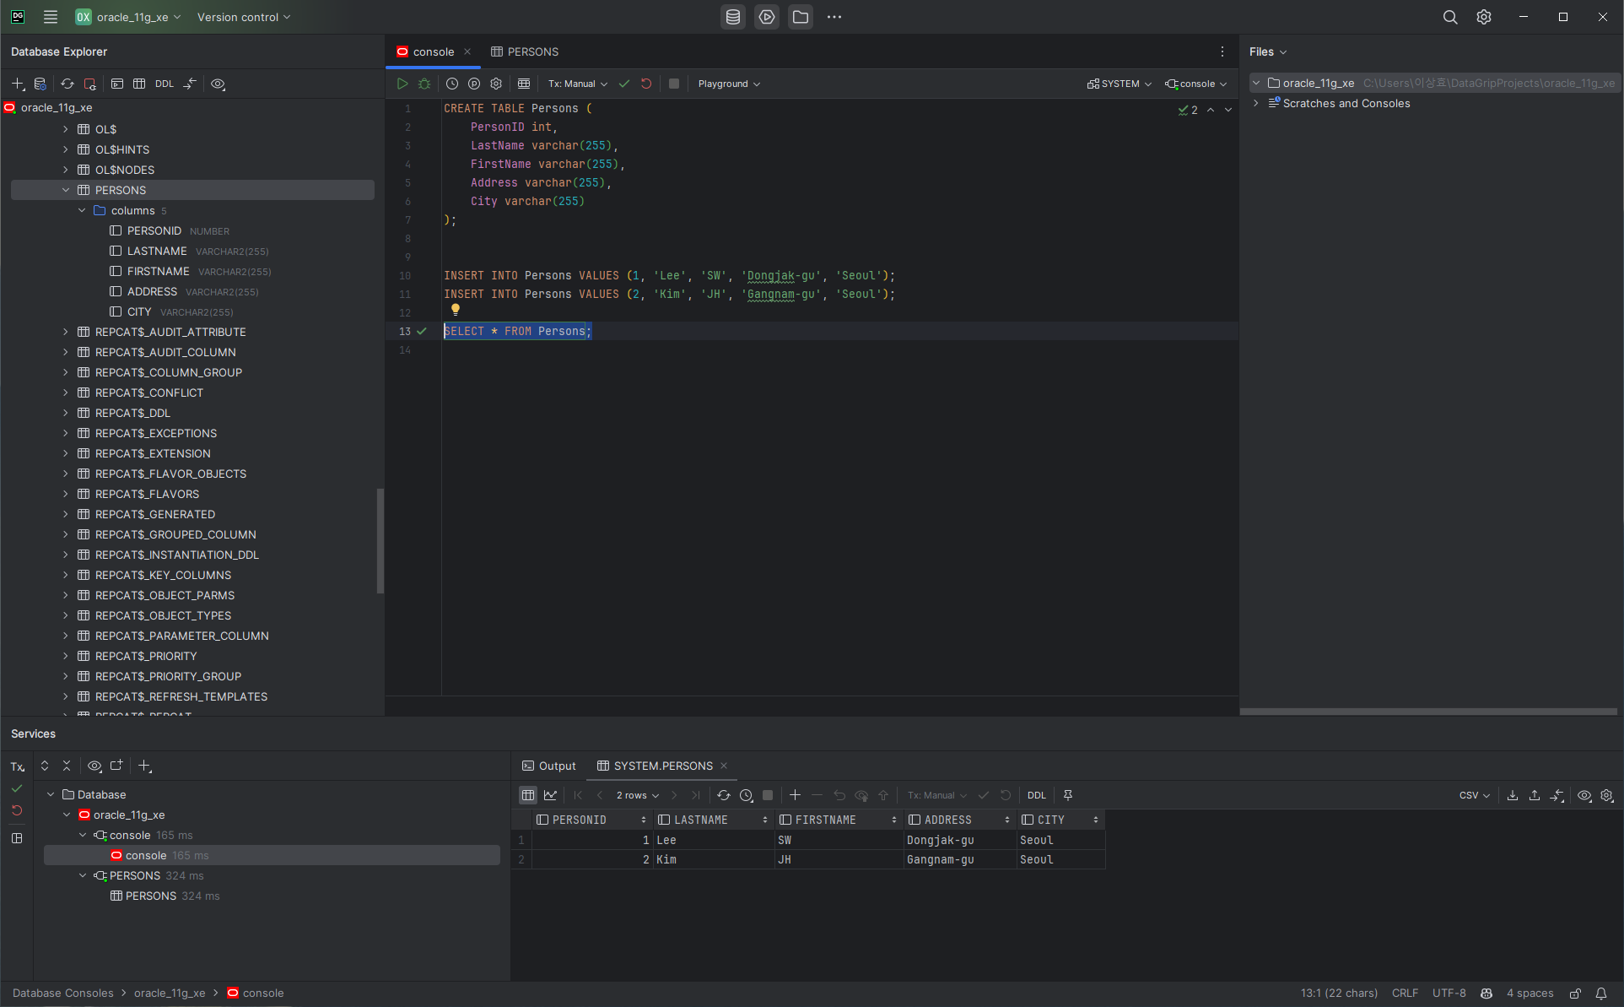Pin the SYSTEM.PERSONS result tab
The width and height of the screenshot is (1624, 1007).
point(1068,795)
